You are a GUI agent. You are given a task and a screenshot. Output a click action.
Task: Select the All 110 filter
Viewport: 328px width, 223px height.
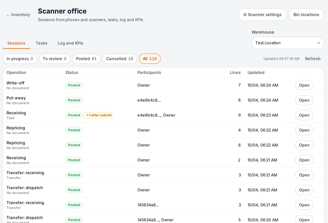150,59
